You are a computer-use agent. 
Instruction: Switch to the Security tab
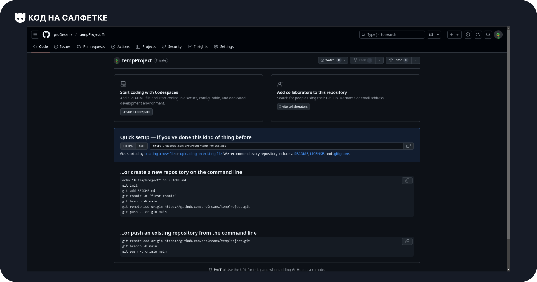coord(172,46)
